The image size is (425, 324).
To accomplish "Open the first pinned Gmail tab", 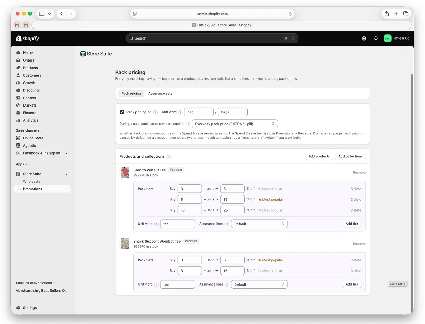I will [17, 25].
